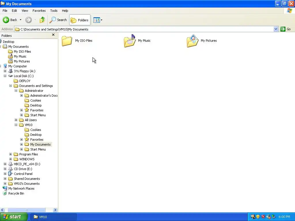Click the address bar path field
The image size is (295, 221).
coord(144,29)
